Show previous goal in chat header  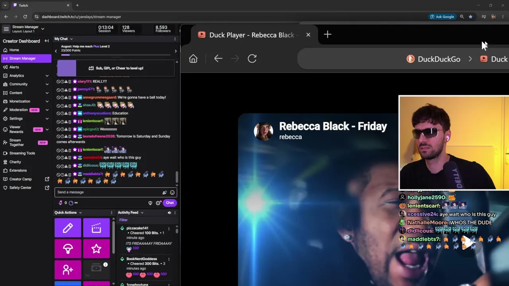click(x=56, y=51)
